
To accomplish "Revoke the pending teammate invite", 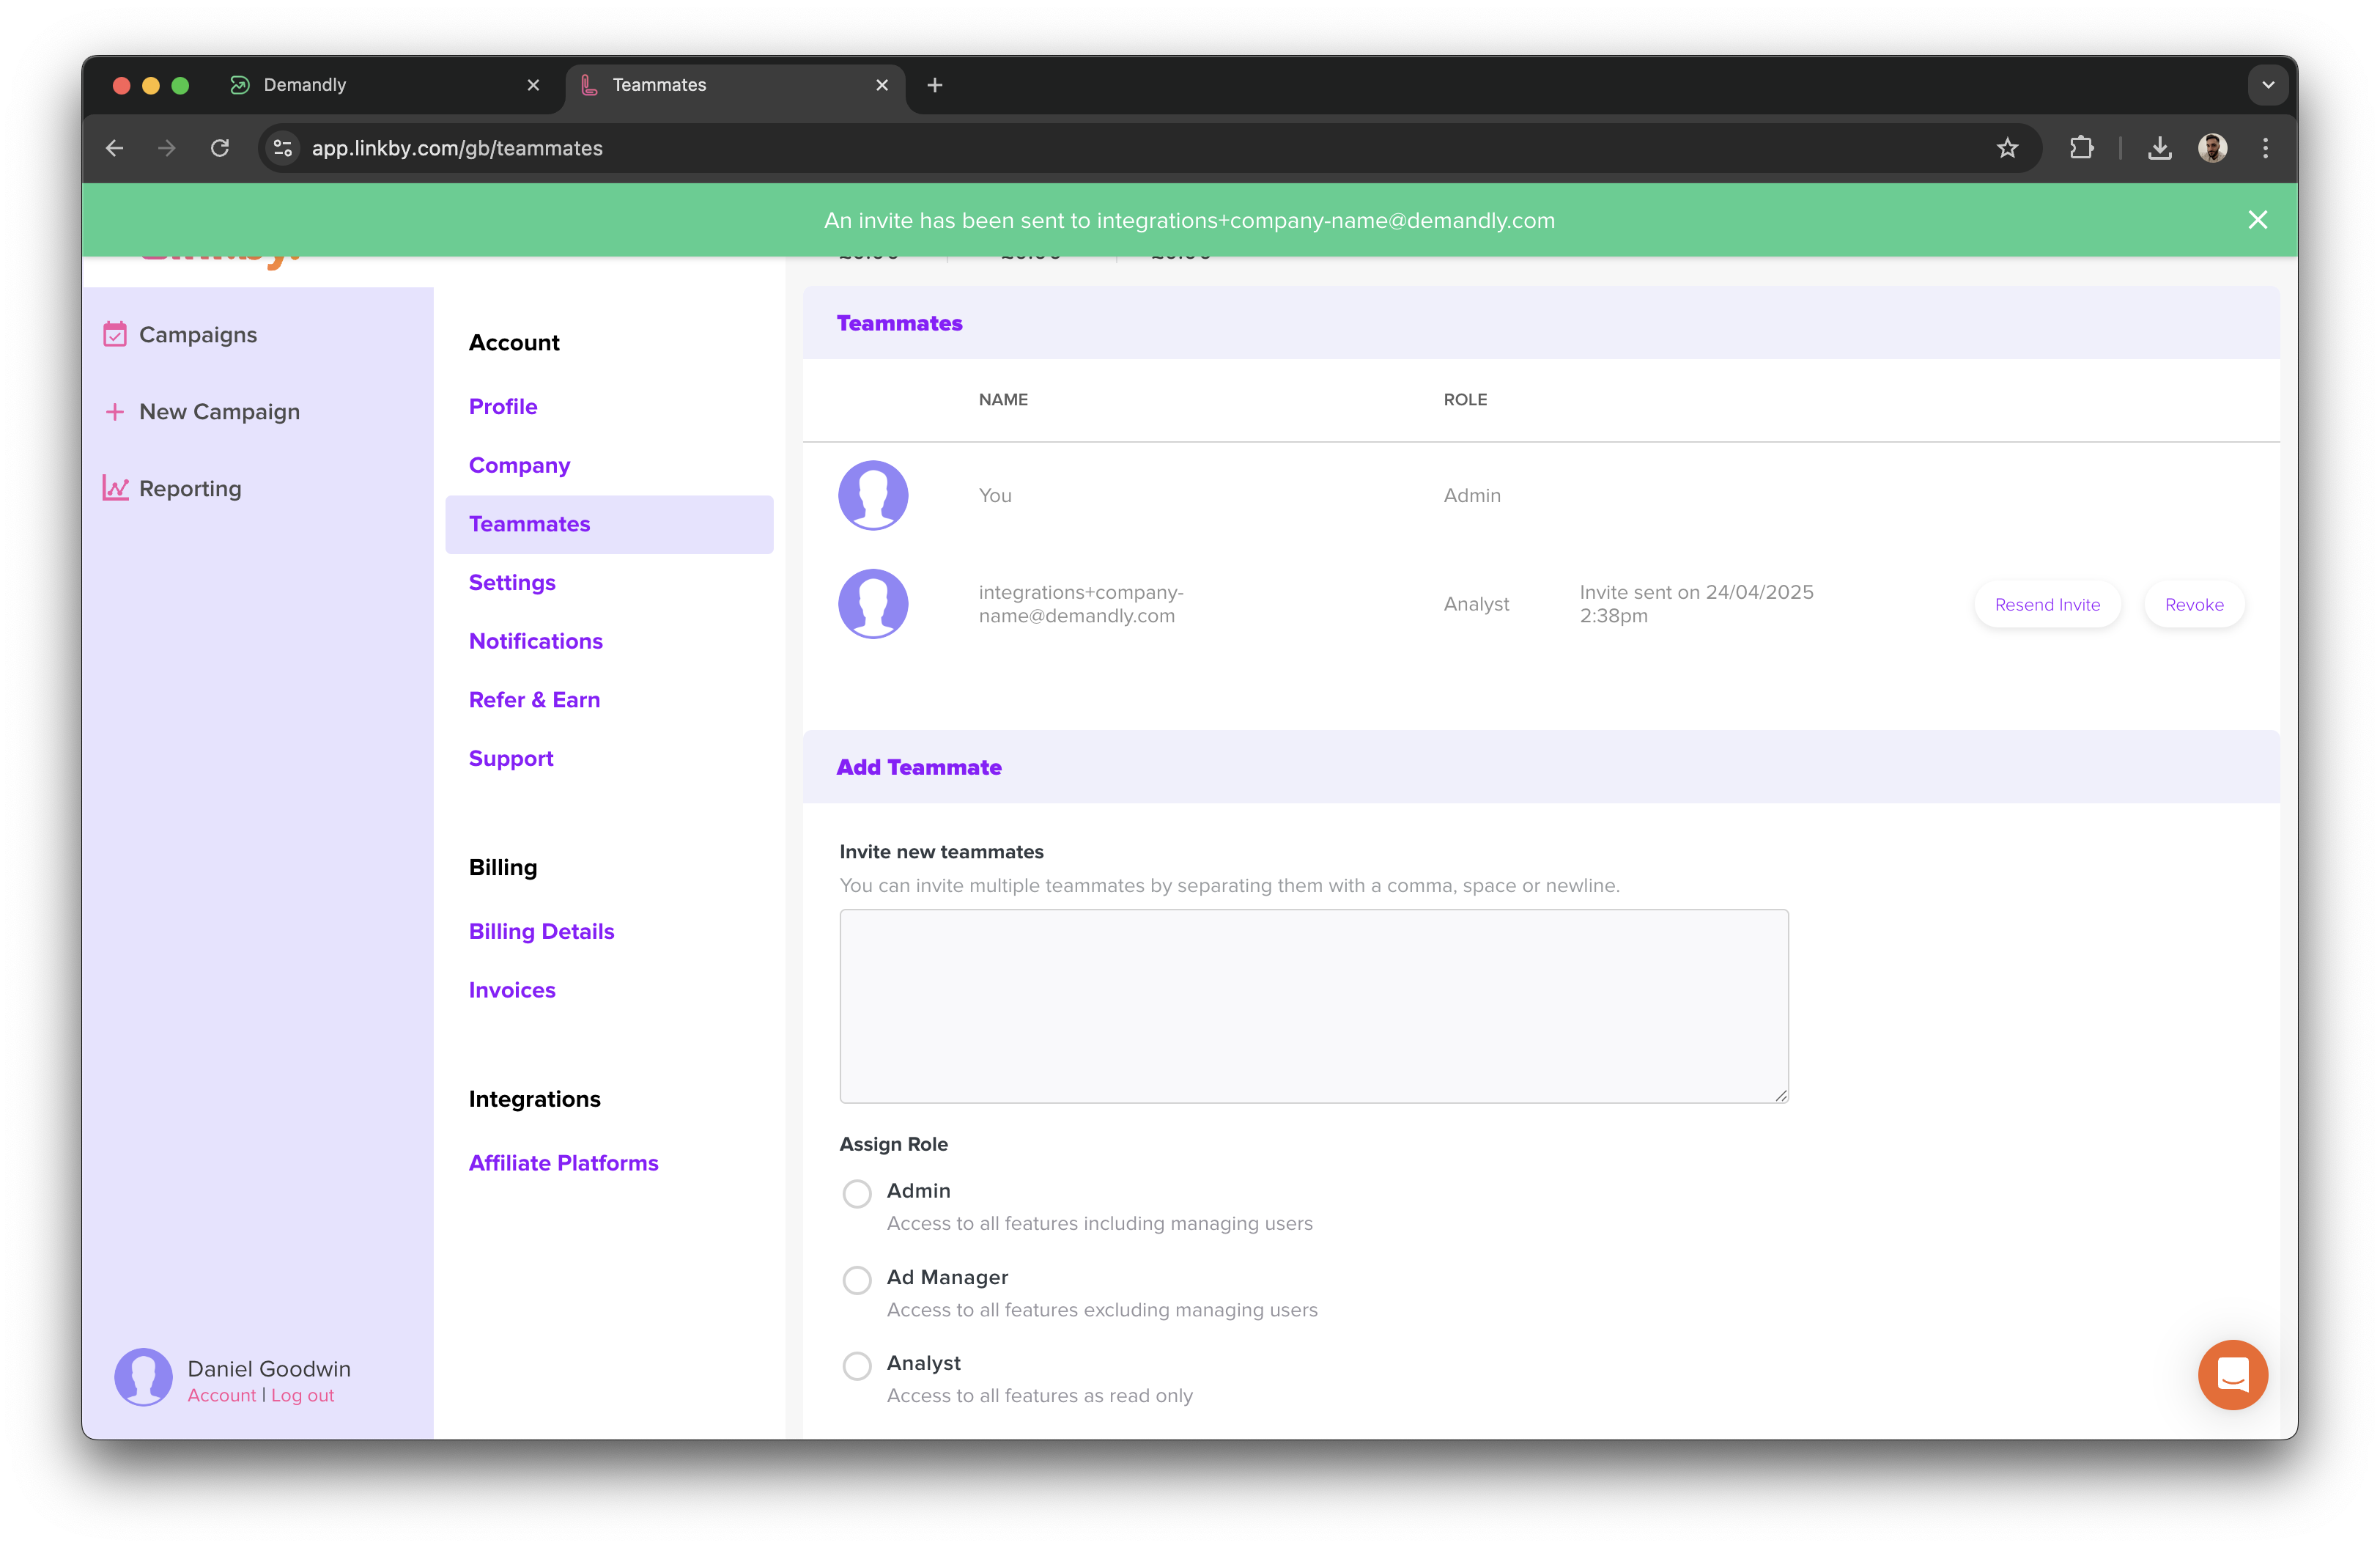I will tap(2194, 604).
